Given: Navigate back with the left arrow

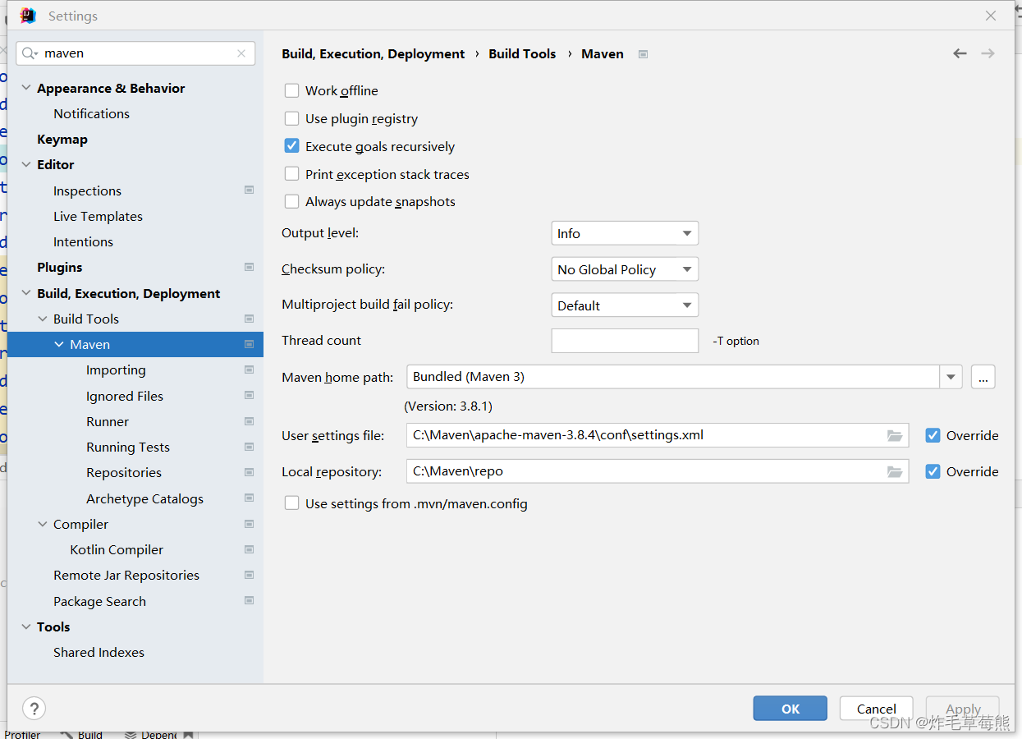Looking at the screenshot, I should click(960, 53).
